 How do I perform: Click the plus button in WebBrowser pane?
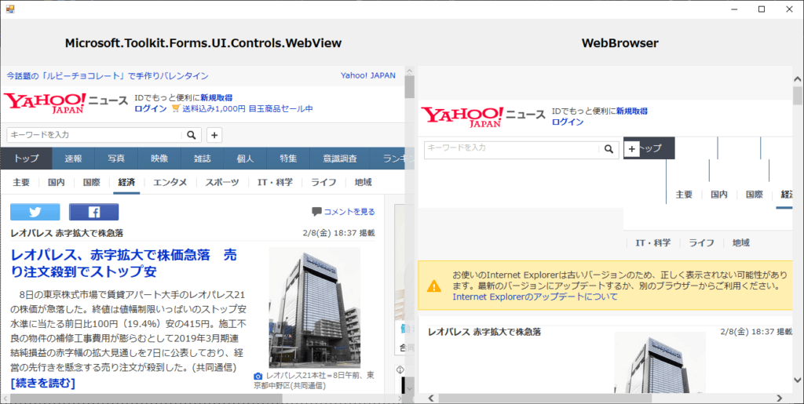632,149
